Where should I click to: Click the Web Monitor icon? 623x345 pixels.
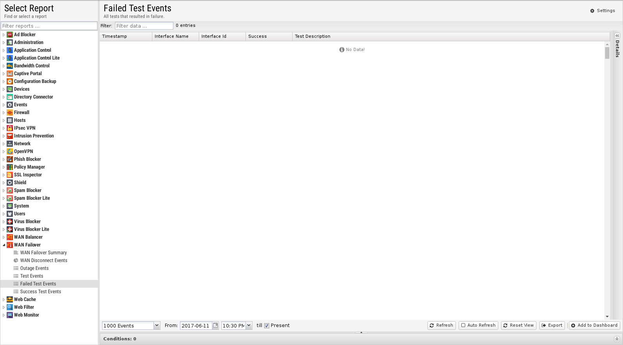point(10,315)
